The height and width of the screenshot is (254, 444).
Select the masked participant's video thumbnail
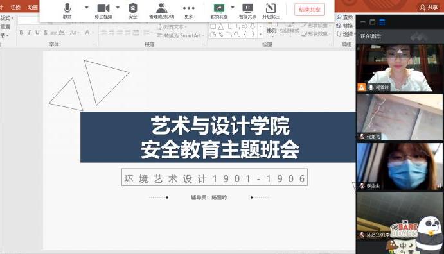(x=400, y=166)
